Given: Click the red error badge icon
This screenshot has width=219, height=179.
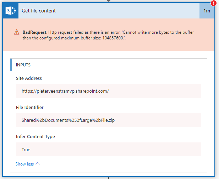Looking at the screenshot, I should click(214, 3).
